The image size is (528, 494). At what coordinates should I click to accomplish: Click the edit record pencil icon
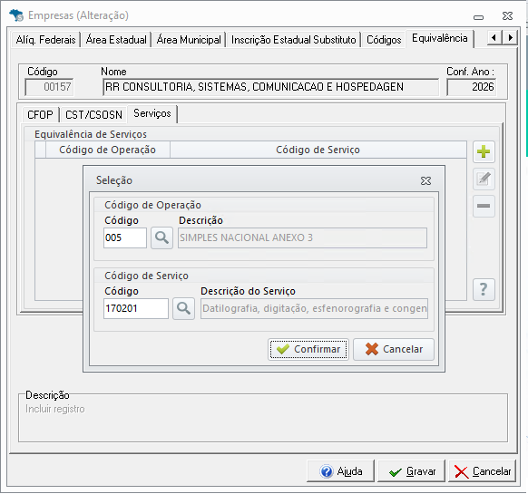[x=484, y=179]
